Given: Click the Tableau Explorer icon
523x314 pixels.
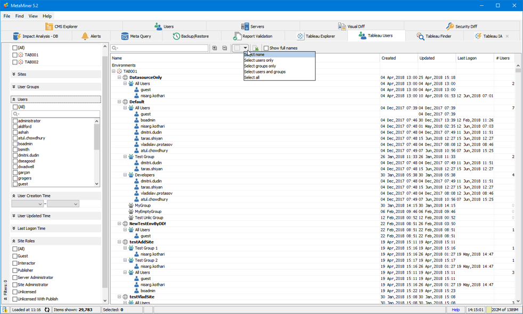Looking at the screenshot, I should coord(300,36).
